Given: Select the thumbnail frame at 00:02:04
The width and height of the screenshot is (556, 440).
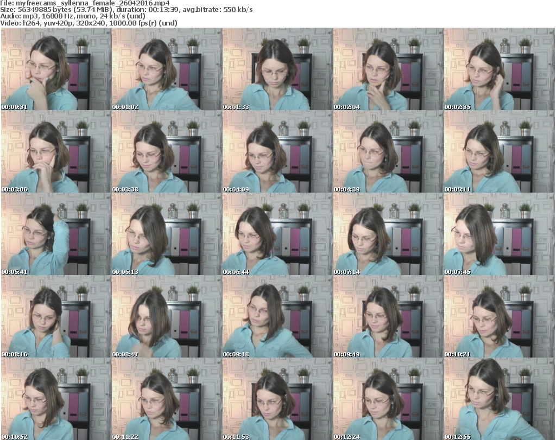Looking at the screenshot, I should pyautogui.click(x=388, y=69).
